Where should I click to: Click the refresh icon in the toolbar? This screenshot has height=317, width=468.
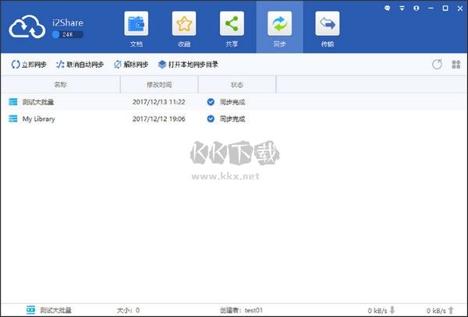(x=437, y=64)
